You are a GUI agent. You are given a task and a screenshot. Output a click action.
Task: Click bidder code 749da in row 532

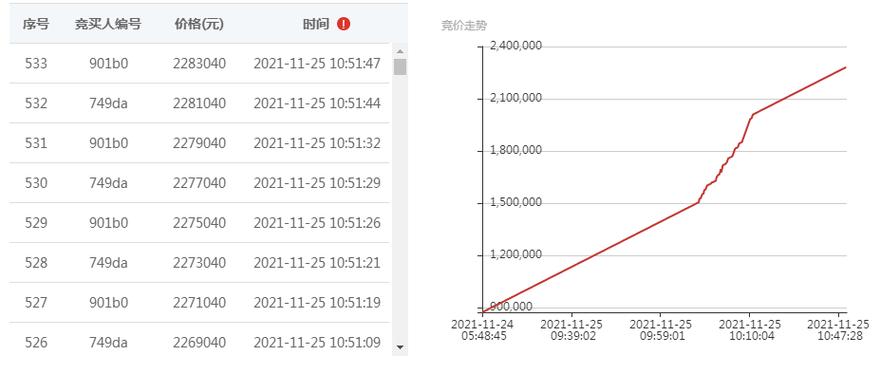(108, 103)
